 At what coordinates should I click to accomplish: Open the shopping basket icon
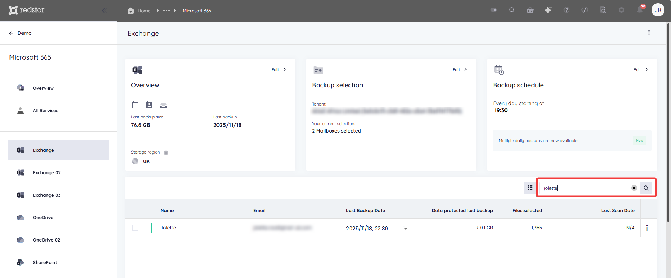click(x=530, y=10)
